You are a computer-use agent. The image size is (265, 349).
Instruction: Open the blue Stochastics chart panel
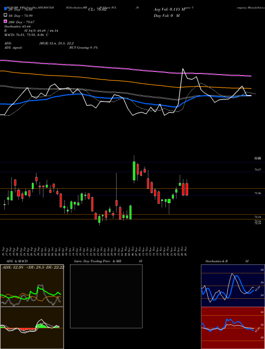click(233, 286)
